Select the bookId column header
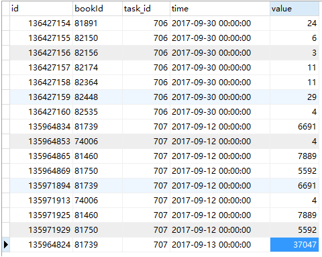 click(x=97, y=9)
